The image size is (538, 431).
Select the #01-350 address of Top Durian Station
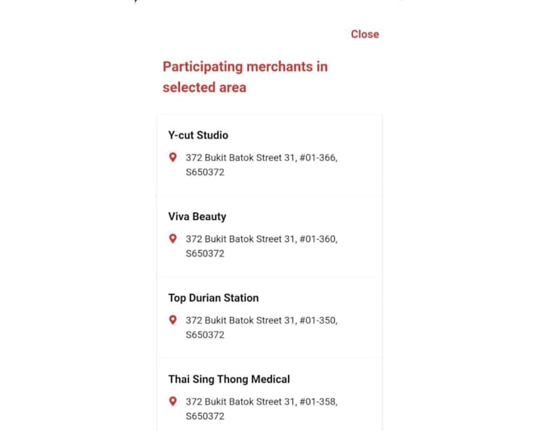[x=261, y=328]
